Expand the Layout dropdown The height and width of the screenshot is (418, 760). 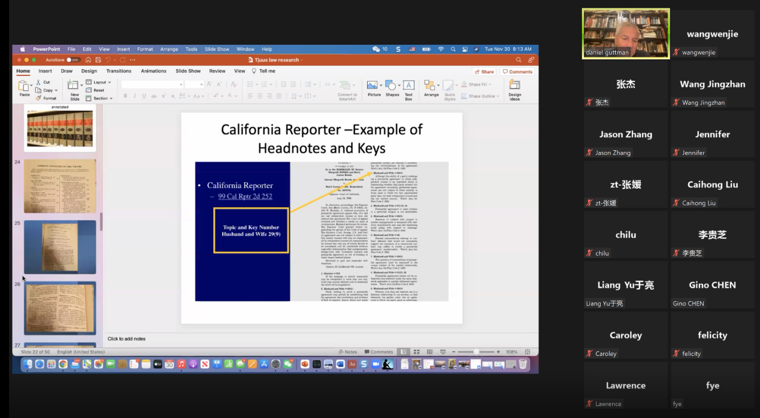pos(99,82)
